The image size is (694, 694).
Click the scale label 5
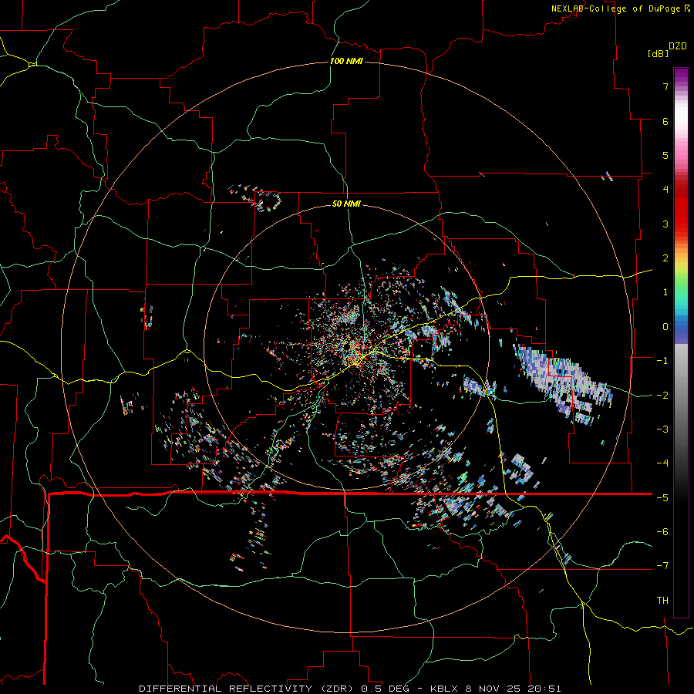click(x=665, y=155)
